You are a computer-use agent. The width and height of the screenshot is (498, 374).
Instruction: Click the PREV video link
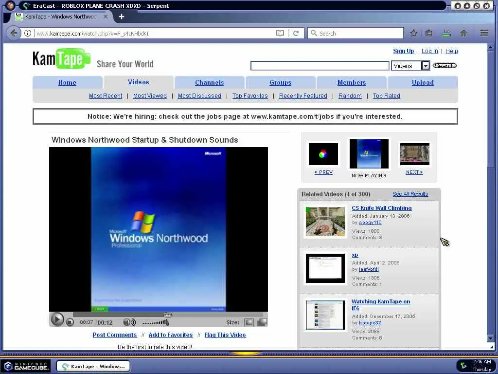point(323,172)
